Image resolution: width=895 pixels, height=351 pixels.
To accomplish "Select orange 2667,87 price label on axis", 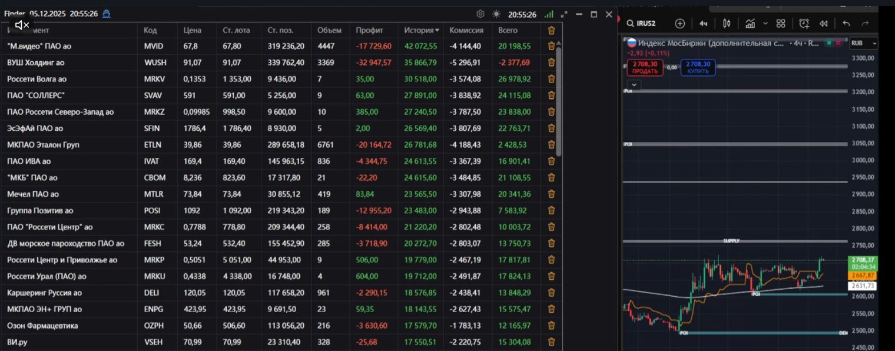I will 863,275.
